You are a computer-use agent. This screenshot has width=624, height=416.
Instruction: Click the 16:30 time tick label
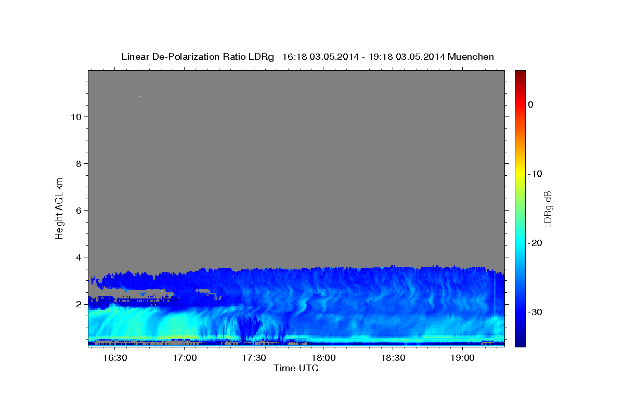tap(114, 358)
